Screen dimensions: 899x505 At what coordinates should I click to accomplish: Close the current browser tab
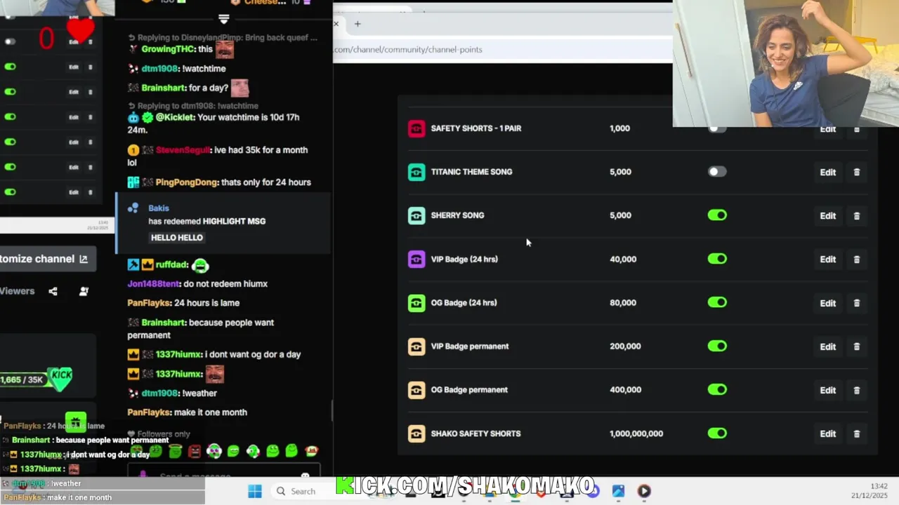coord(336,24)
